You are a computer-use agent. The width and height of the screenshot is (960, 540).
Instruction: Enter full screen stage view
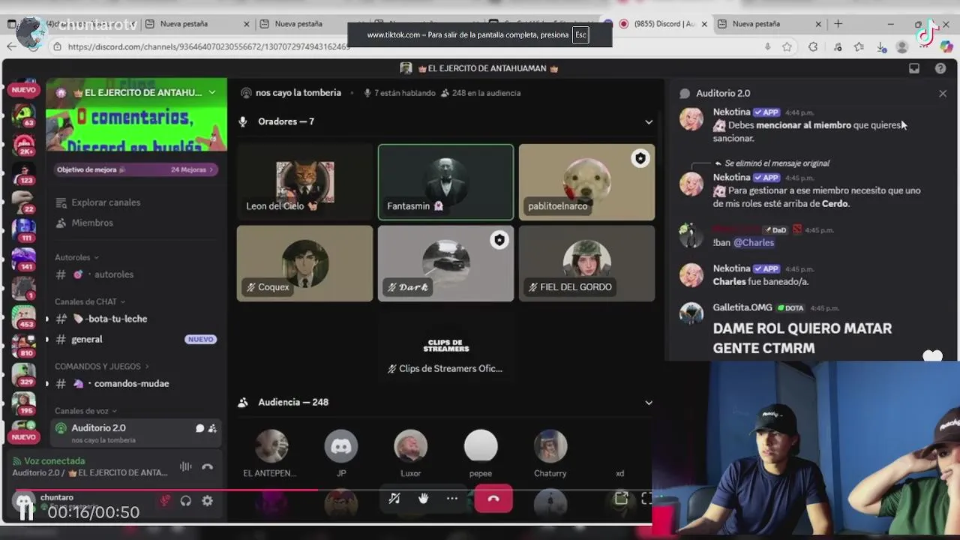646,499
